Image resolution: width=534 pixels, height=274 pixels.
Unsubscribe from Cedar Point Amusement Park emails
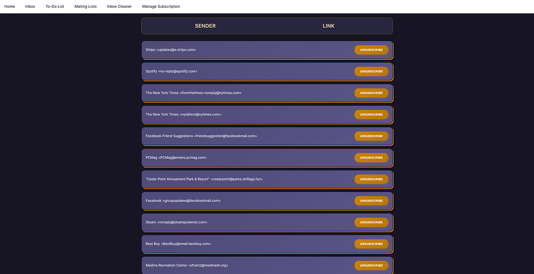click(x=371, y=179)
